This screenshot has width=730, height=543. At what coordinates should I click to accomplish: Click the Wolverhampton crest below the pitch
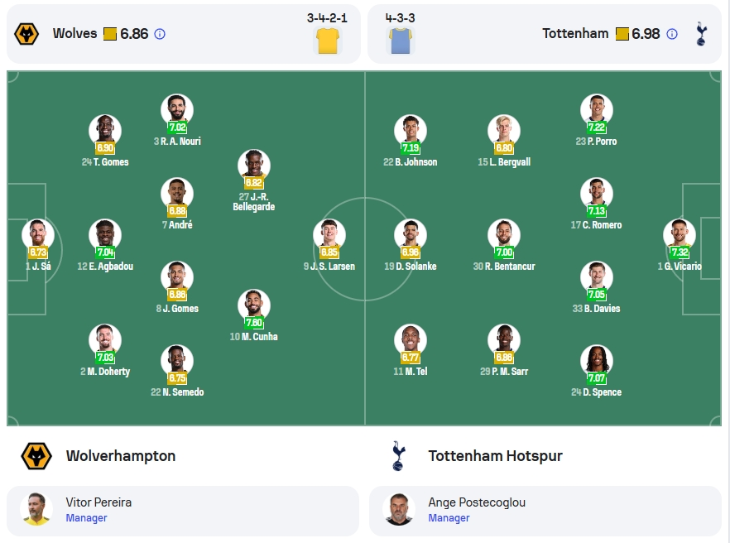click(36, 456)
